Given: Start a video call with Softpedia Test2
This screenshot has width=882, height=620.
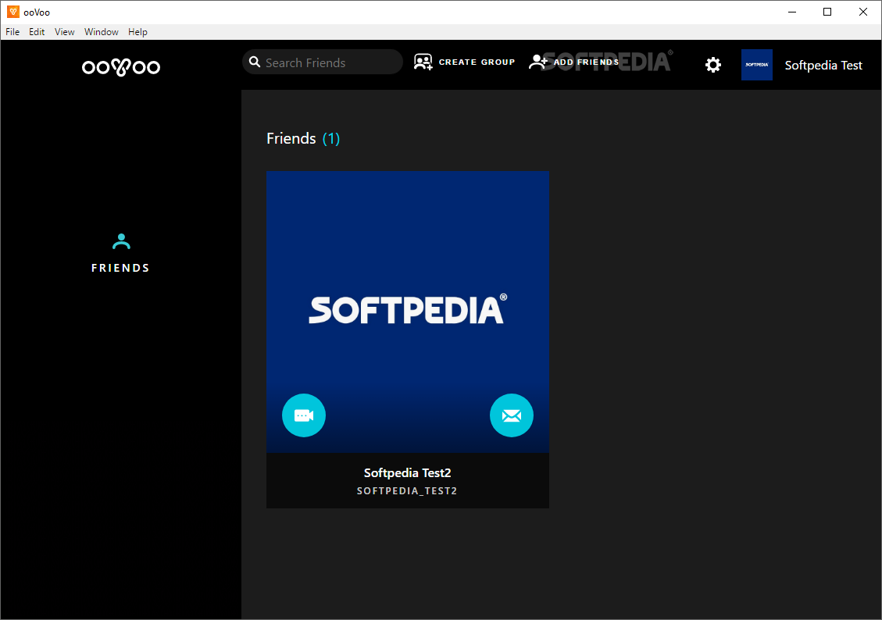Looking at the screenshot, I should [x=304, y=415].
